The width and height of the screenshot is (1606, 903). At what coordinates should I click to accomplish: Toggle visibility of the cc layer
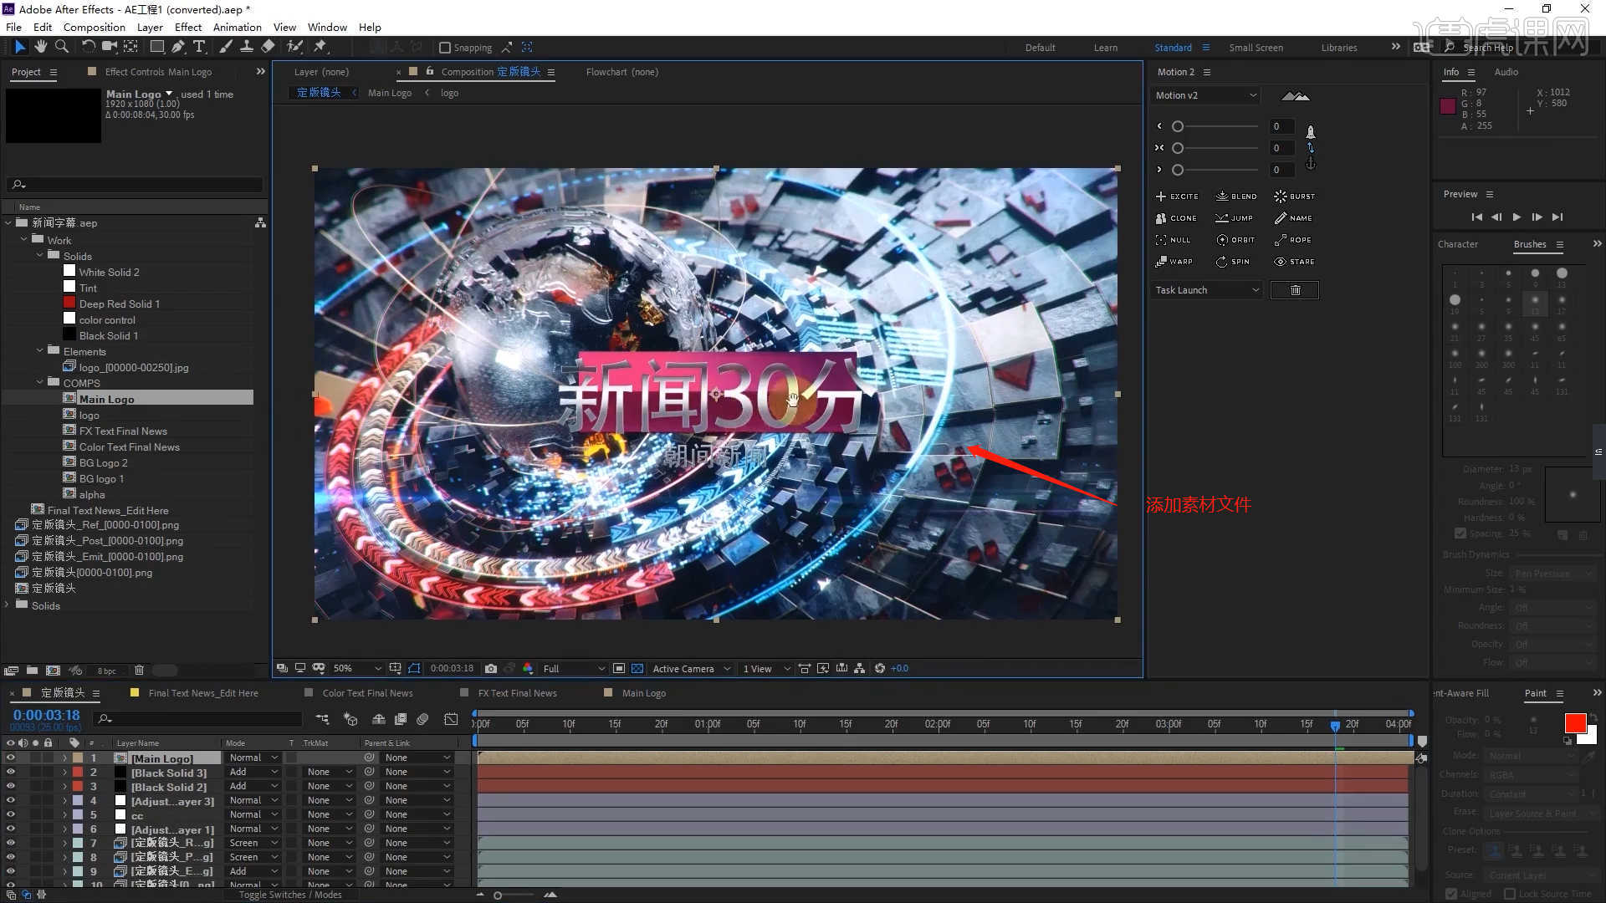11,815
